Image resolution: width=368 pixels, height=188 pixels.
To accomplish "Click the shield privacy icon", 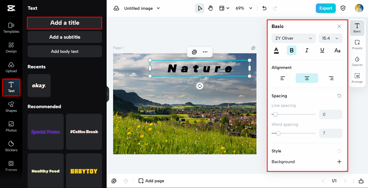I will click(x=343, y=8).
